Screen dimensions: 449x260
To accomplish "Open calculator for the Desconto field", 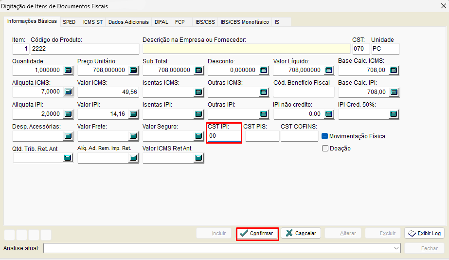I will (x=264, y=70).
